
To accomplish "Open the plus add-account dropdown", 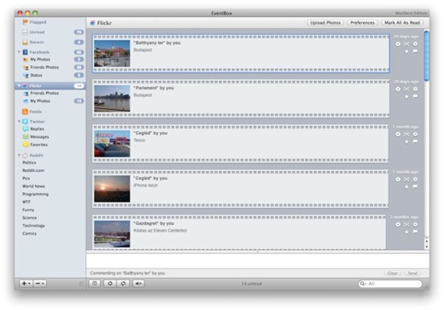I will tap(26, 283).
